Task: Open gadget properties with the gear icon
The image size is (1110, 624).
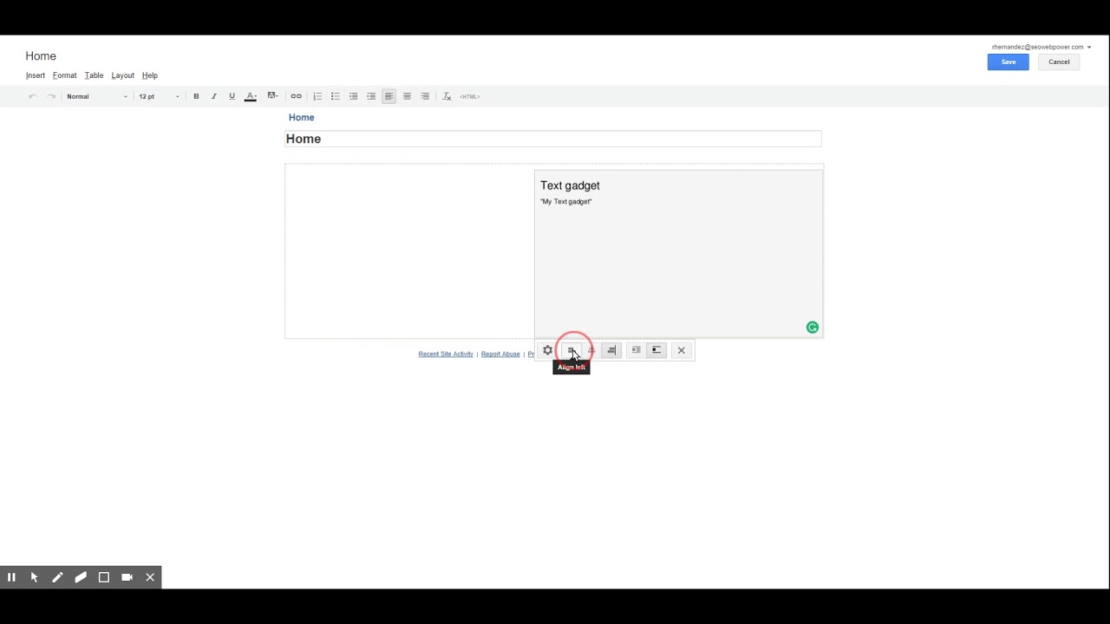Action: click(x=547, y=350)
